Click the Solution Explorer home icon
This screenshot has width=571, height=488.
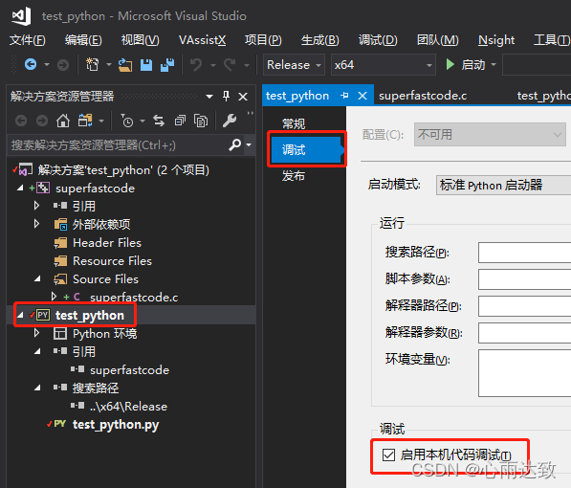click(63, 121)
